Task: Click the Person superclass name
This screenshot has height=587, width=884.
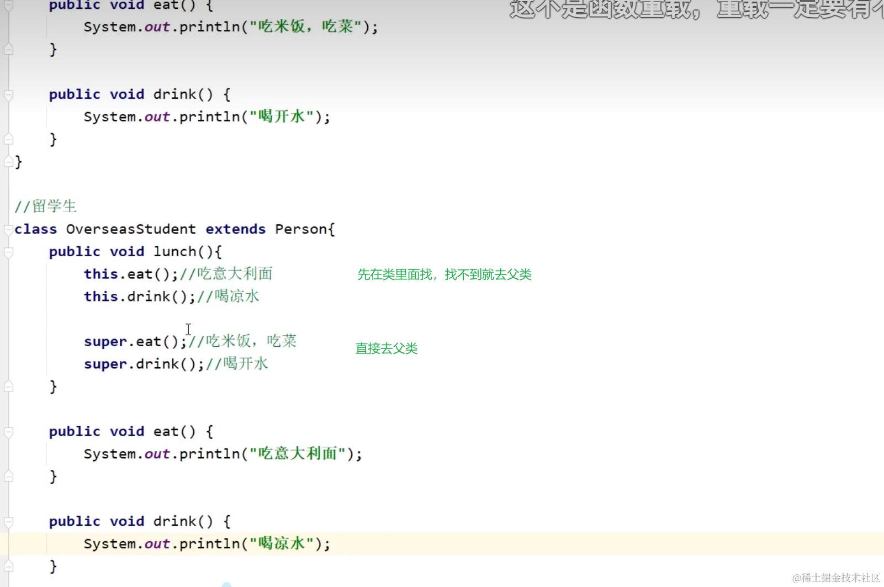Action: click(301, 229)
